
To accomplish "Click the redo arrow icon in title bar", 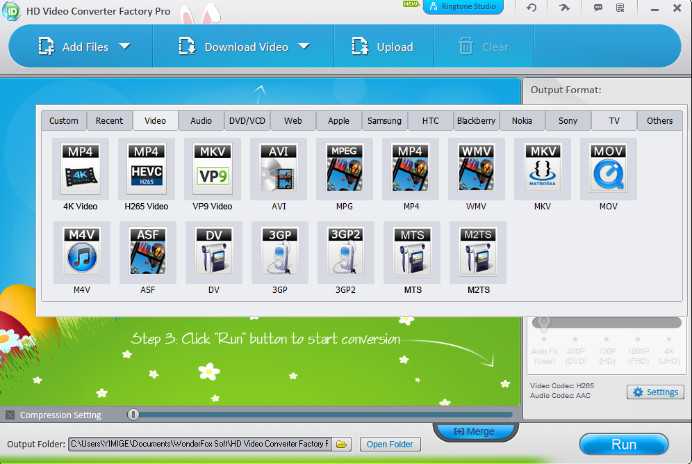I will (564, 8).
